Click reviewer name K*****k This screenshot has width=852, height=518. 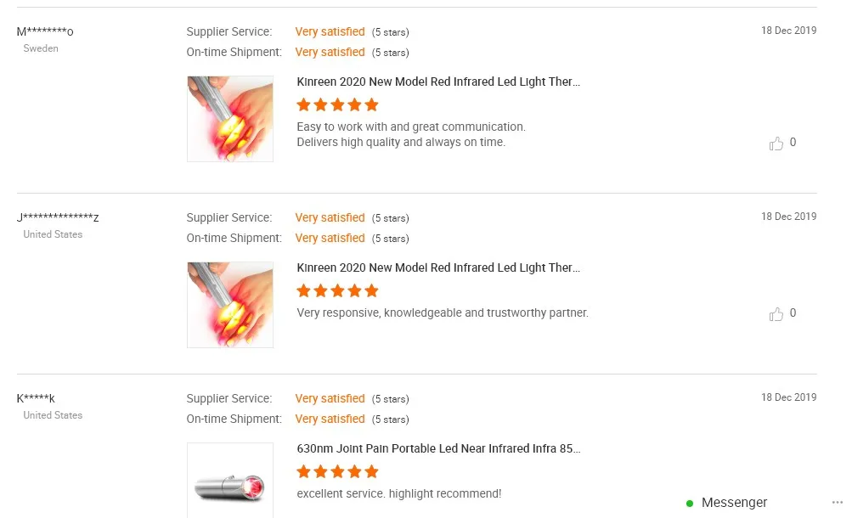click(36, 399)
